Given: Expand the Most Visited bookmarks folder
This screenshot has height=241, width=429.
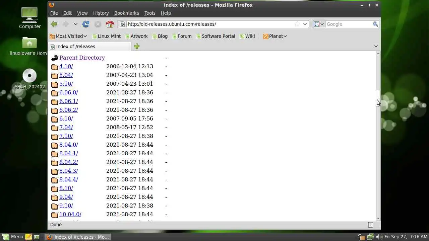Looking at the screenshot, I should 68,36.
